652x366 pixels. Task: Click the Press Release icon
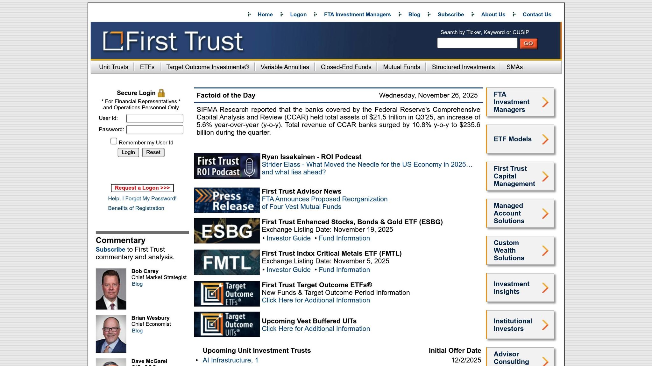[x=227, y=200]
